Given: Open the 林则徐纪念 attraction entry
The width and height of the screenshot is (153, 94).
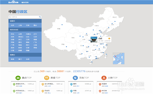Looking at the screenshot, I should pyautogui.click(x=20, y=90).
